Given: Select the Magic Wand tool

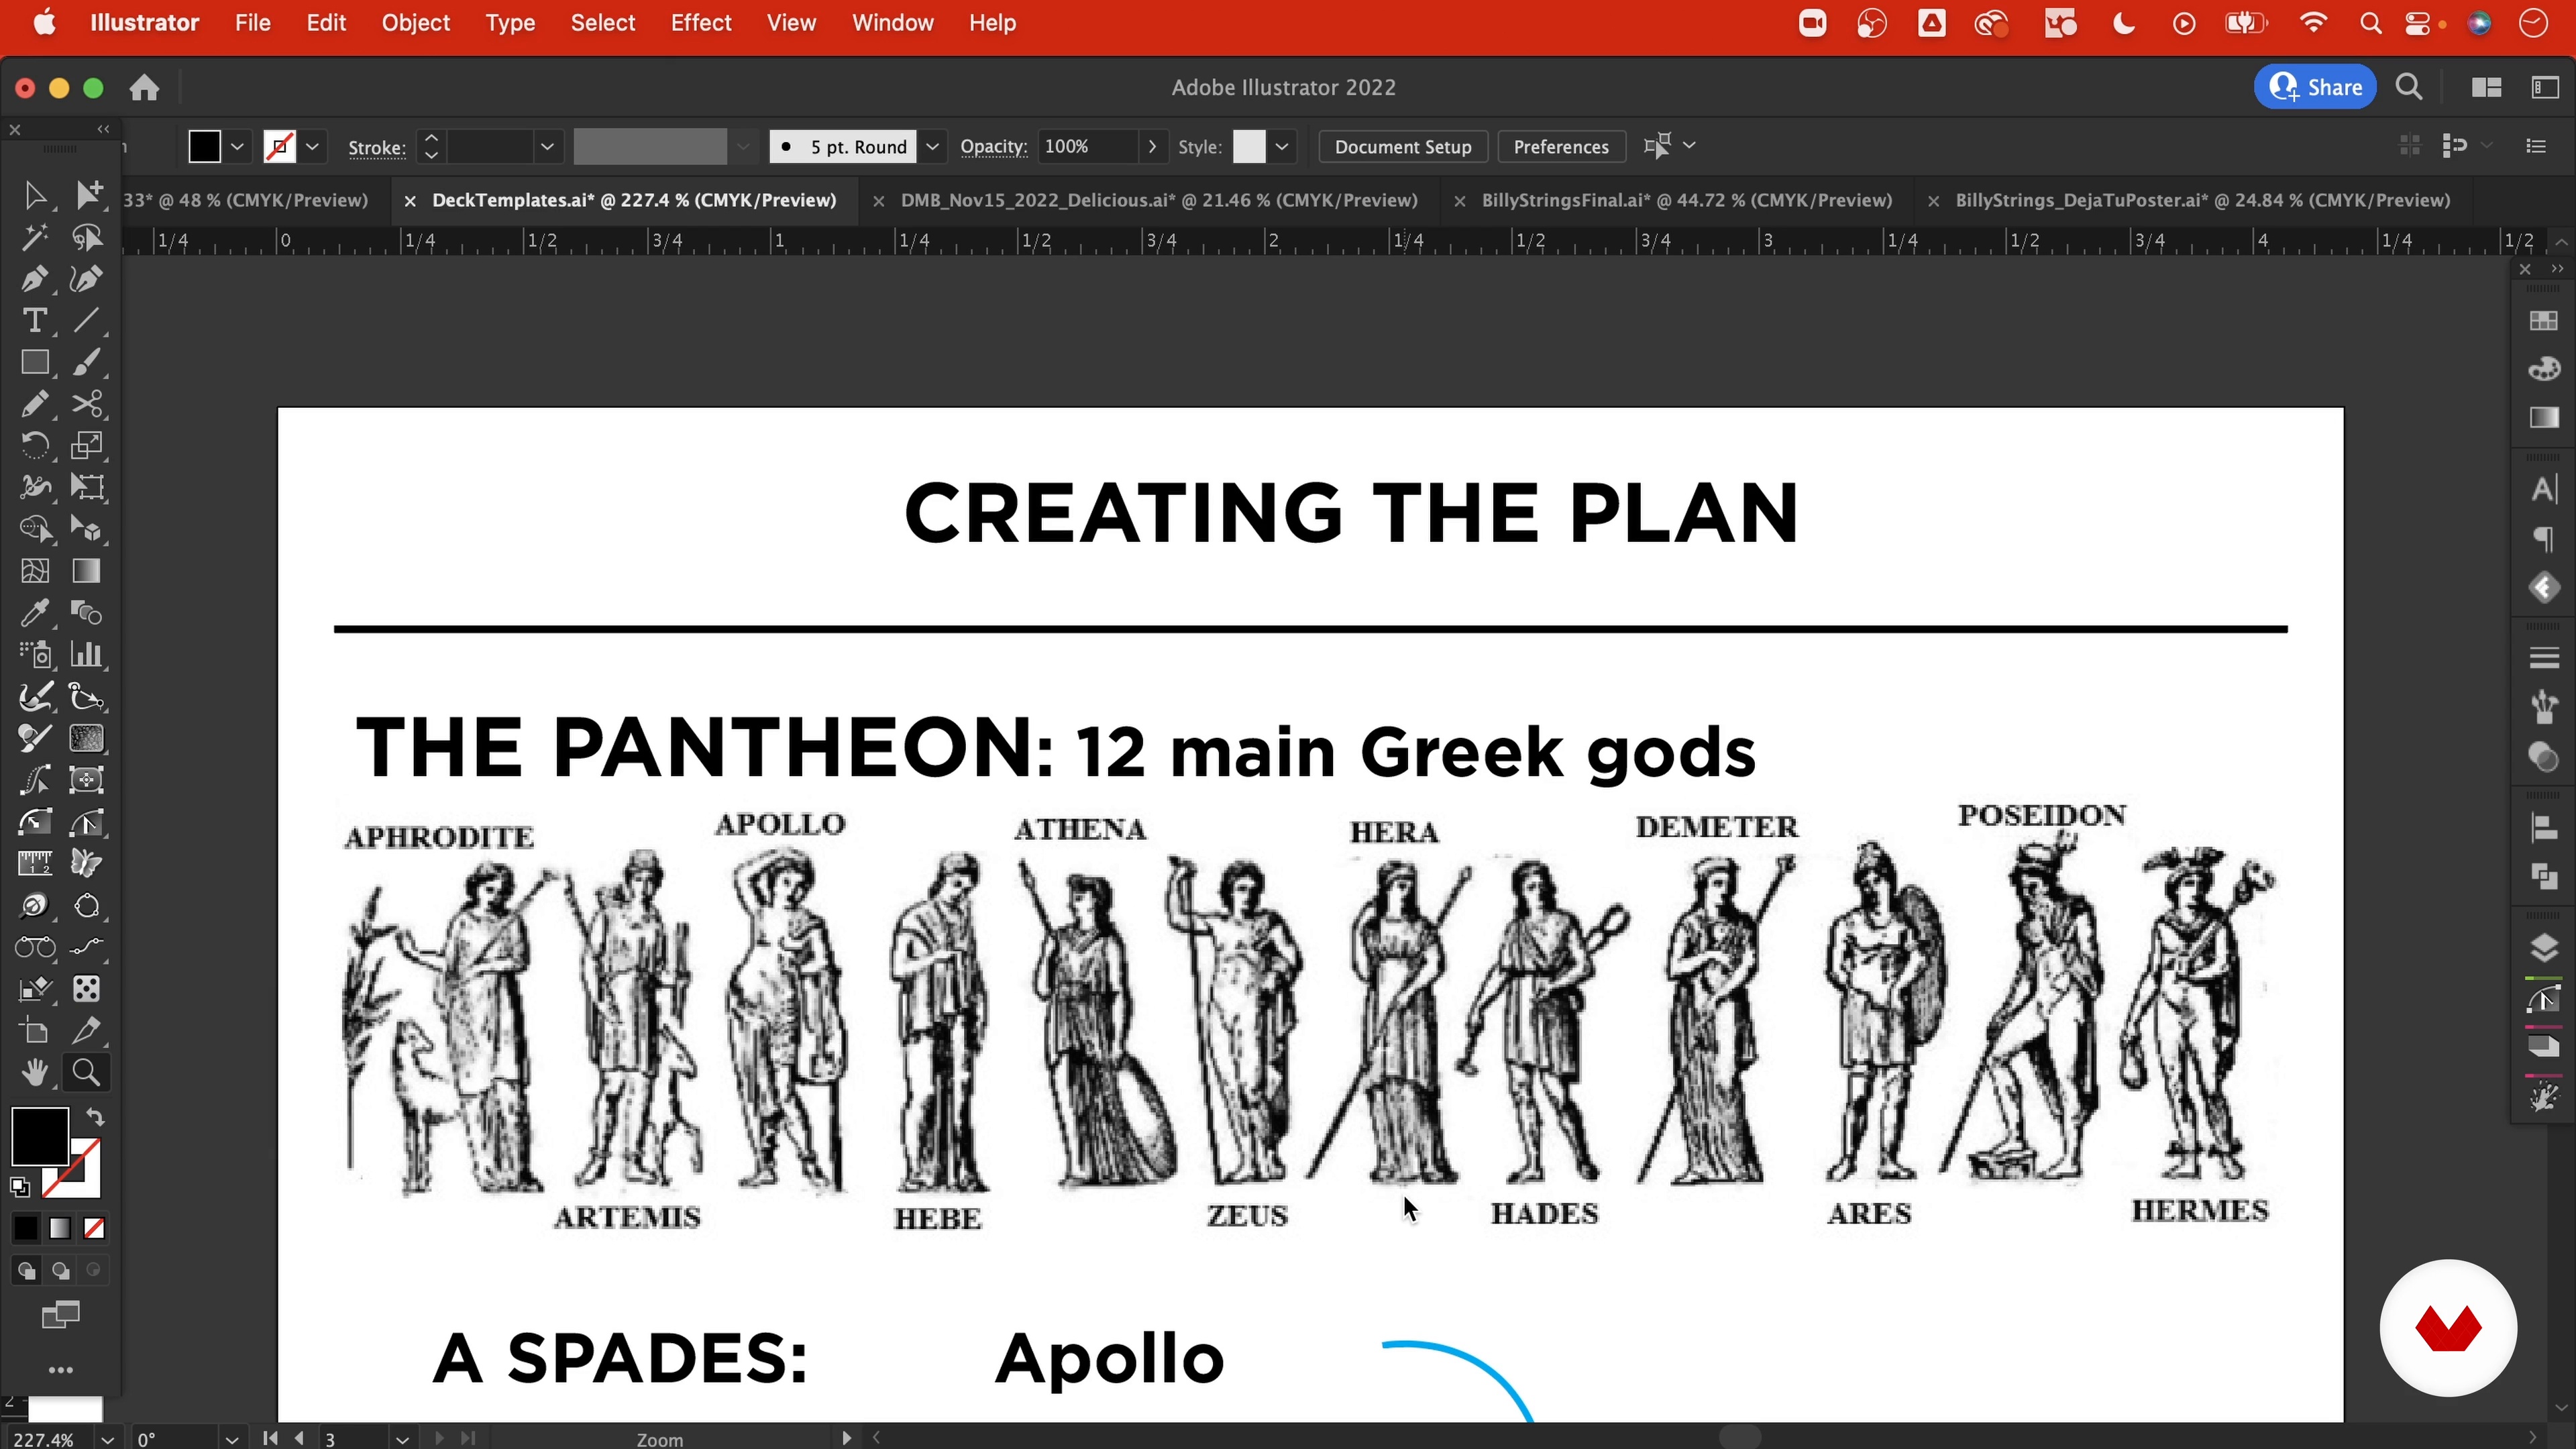Looking at the screenshot, I should (x=35, y=237).
